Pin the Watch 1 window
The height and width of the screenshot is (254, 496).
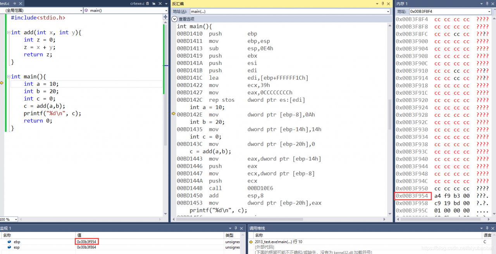click(x=236, y=228)
